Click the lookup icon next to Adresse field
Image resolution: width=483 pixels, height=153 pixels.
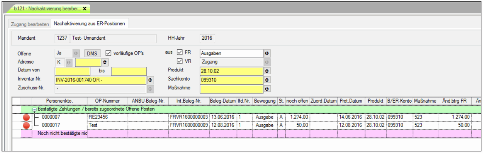pos(104,63)
